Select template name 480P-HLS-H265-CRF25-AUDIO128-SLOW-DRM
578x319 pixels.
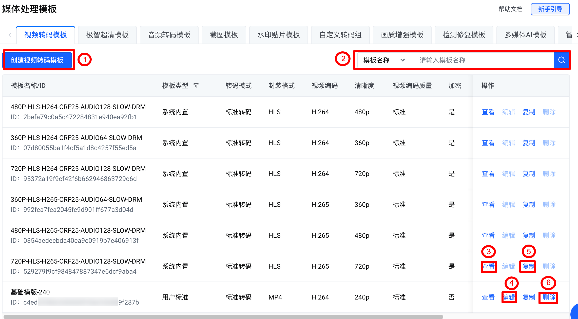pyautogui.click(x=78, y=230)
